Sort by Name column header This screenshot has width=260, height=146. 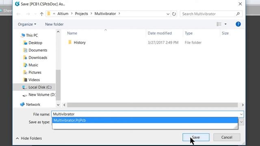pos(72,33)
